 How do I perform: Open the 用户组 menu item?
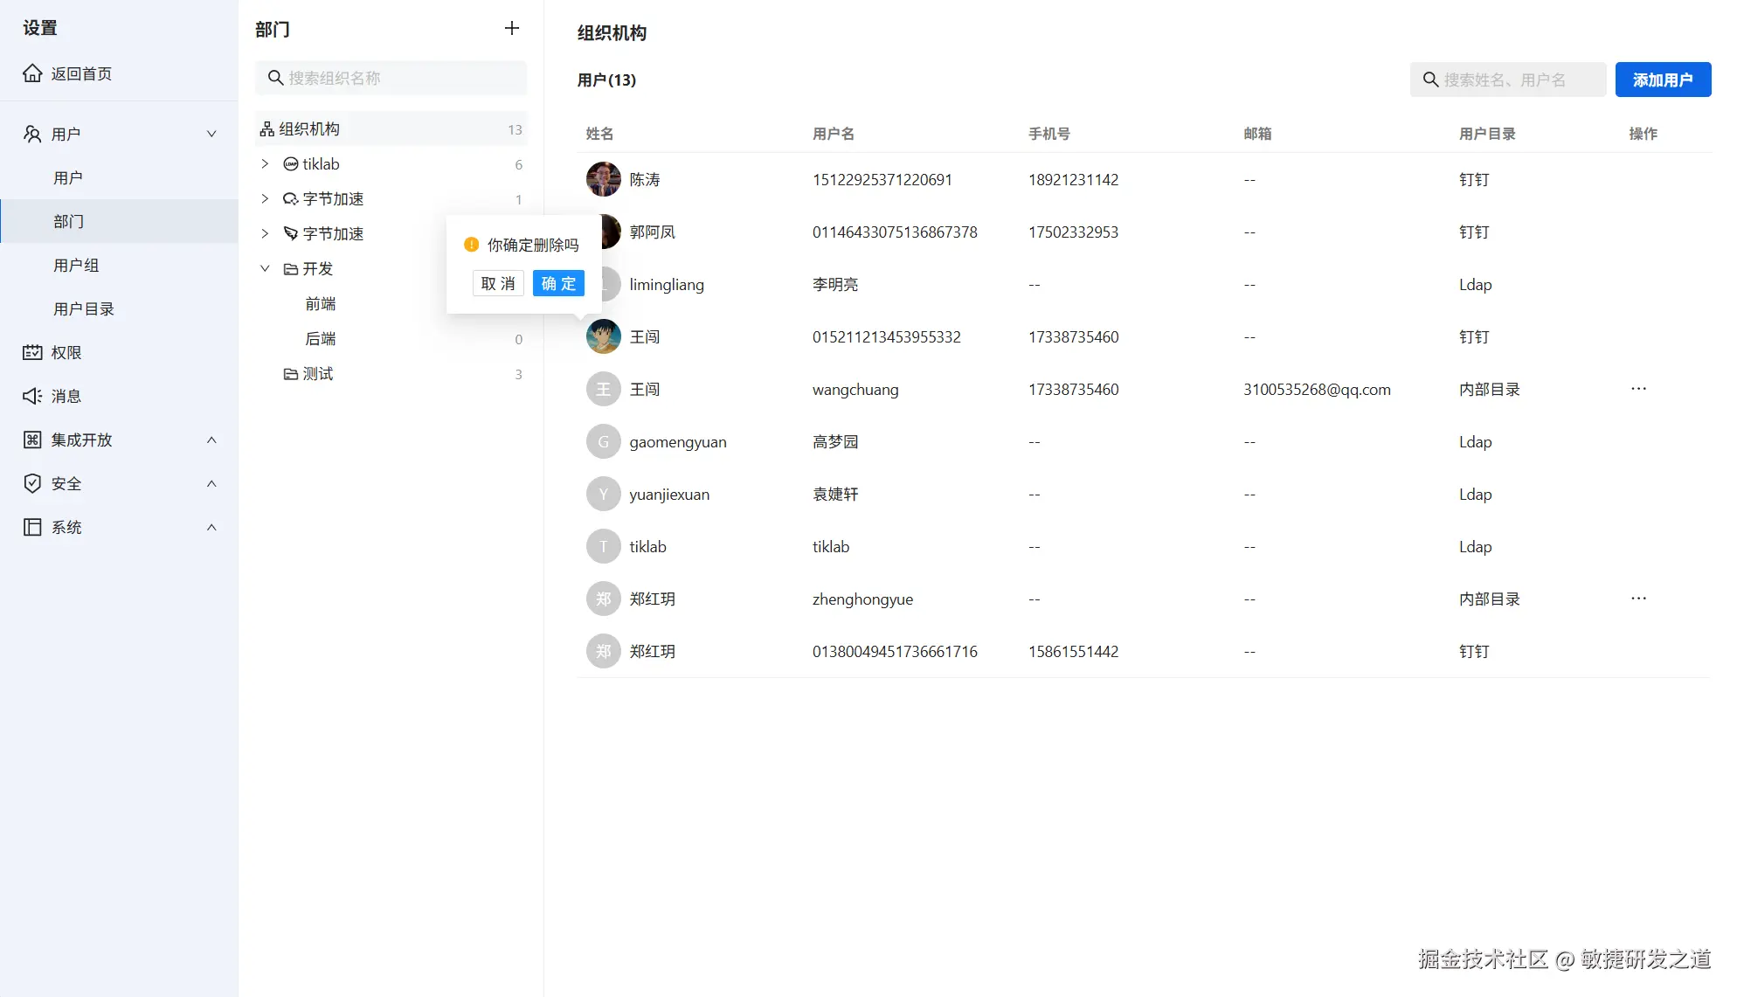(76, 265)
